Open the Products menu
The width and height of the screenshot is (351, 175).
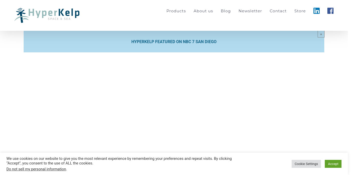(x=176, y=11)
